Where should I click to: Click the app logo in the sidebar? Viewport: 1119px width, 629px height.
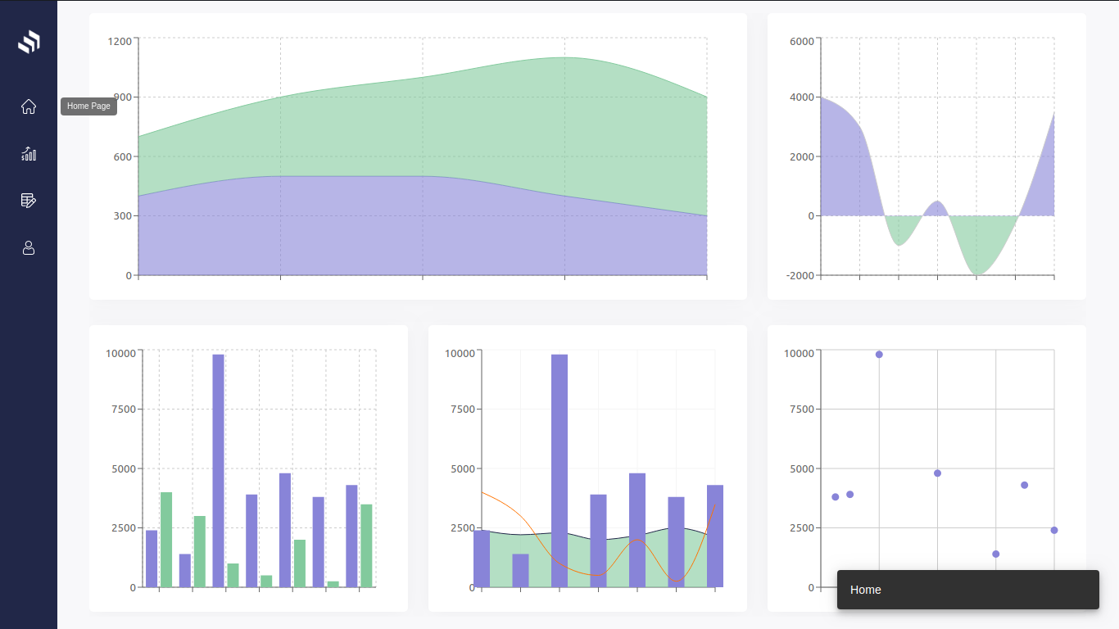[29, 42]
